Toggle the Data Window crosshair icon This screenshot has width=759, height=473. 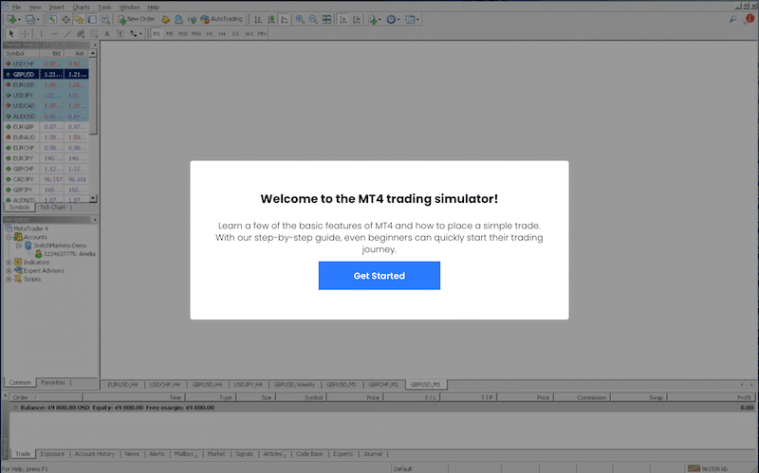click(x=65, y=19)
